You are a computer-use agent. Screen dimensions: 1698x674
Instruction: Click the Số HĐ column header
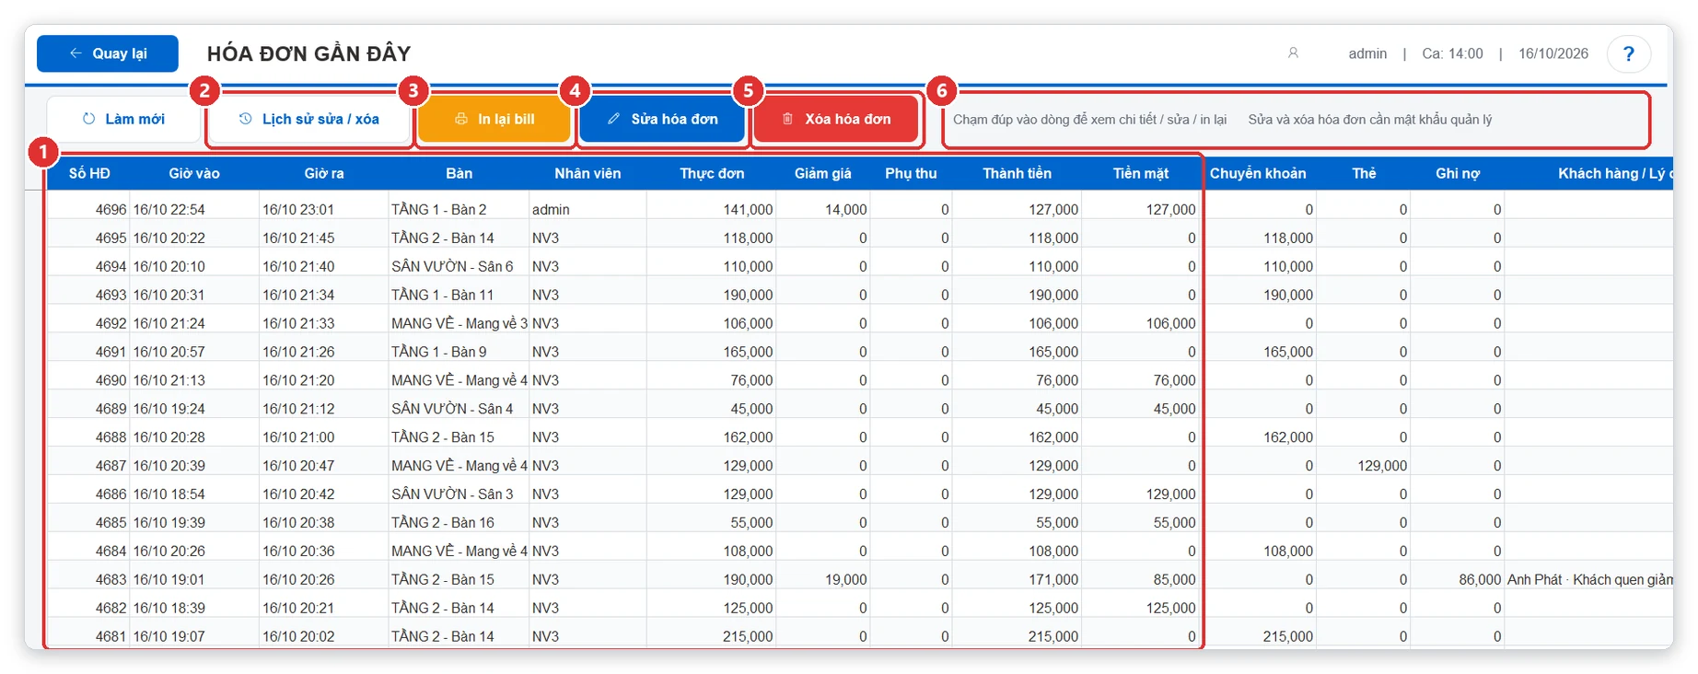(89, 173)
